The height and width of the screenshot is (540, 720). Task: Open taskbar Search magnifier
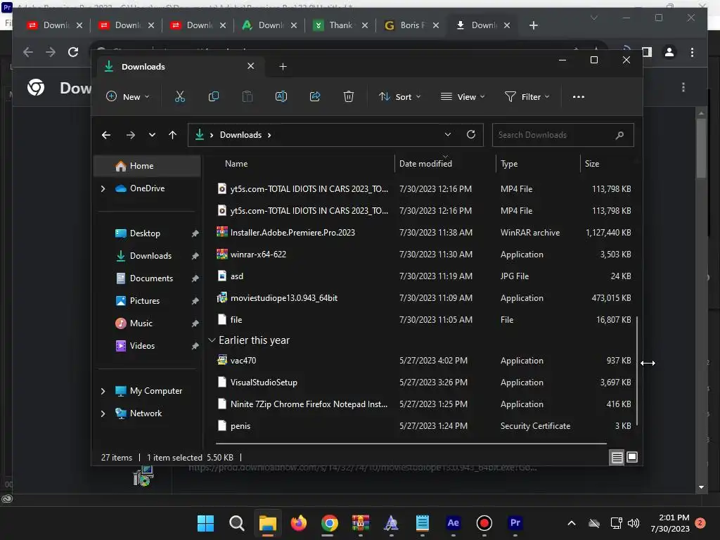(x=237, y=523)
